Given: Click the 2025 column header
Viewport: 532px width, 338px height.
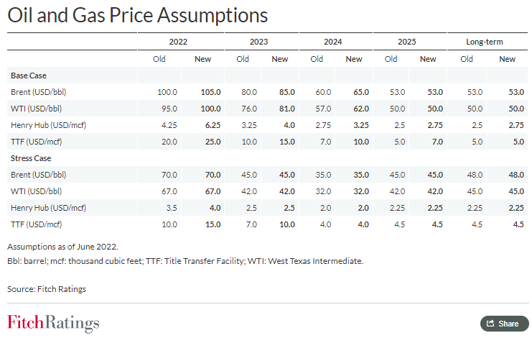Looking at the screenshot, I should point(408,42).
